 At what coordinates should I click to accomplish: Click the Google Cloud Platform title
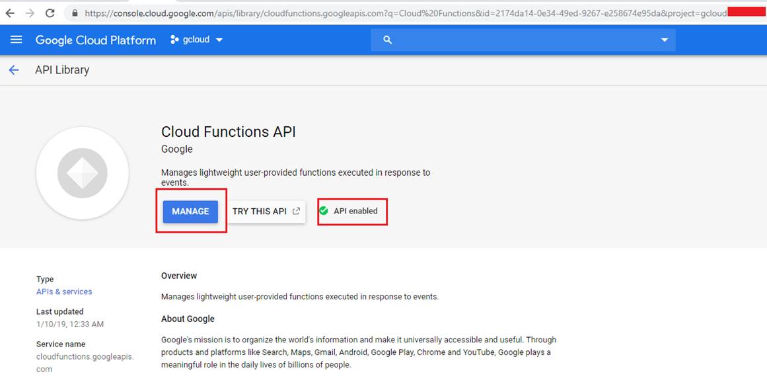click(x=96, y=40)
